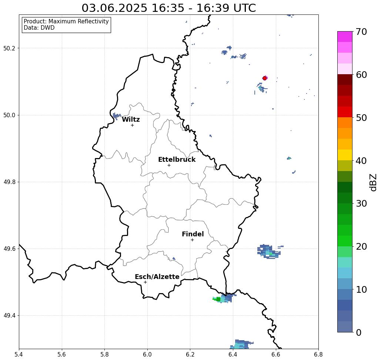Click the cross marker below Wiltz
The width and height of the screenshot is (381, 361).
[132, 125]
